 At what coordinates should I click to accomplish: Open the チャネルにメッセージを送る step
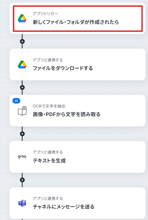(77, 203)
